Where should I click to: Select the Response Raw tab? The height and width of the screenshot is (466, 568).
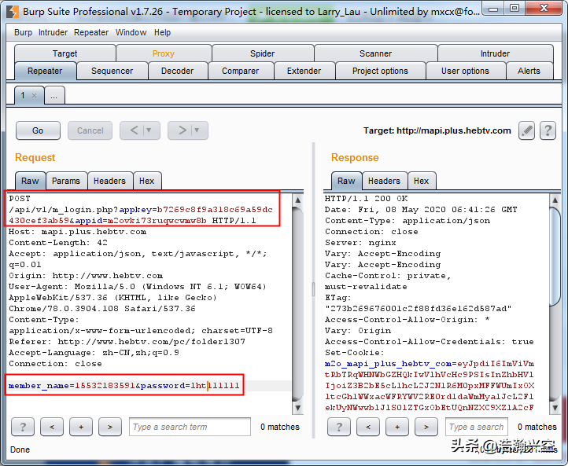tap(347, 181)
